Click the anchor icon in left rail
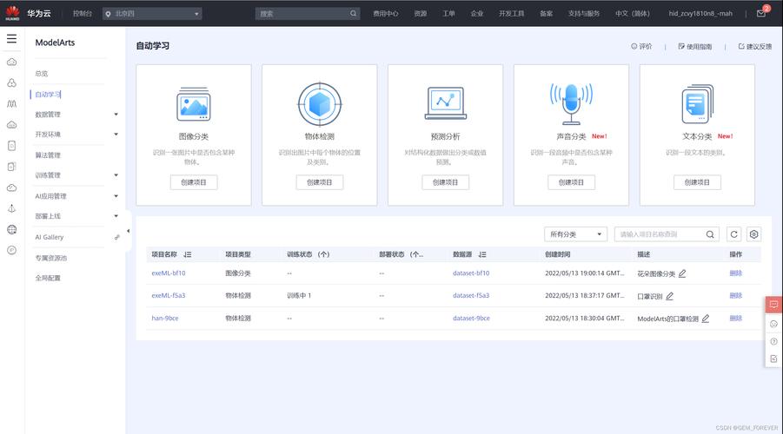This screenshot has width=783, height=434. point(12,208)
